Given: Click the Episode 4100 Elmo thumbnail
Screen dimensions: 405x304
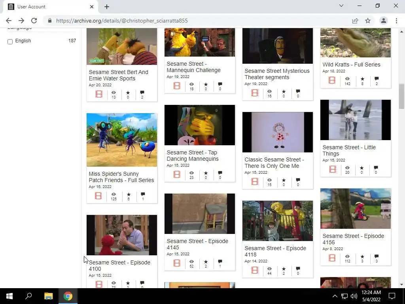Looking at the screenshot, I should pyautogui.click(x=122, y=235).
